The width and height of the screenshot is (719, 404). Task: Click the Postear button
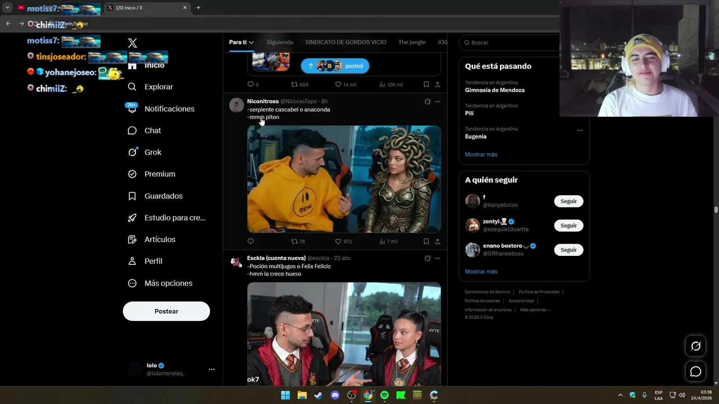[x=166, y=311]
